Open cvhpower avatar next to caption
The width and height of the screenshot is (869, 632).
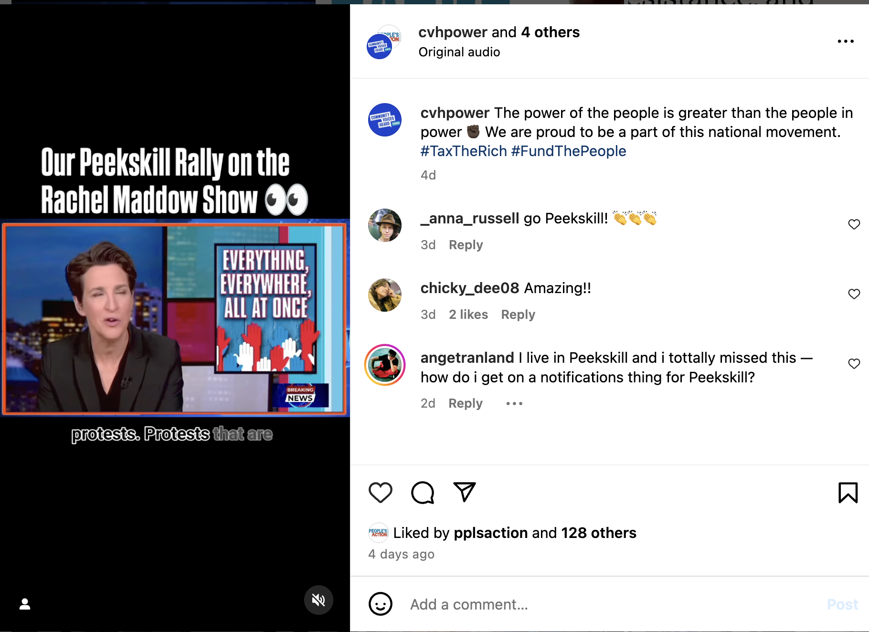coord(385,120)
